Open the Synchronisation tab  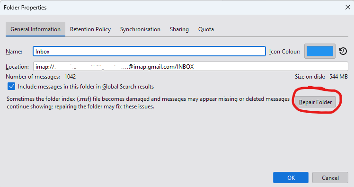(x=140, y=29)
